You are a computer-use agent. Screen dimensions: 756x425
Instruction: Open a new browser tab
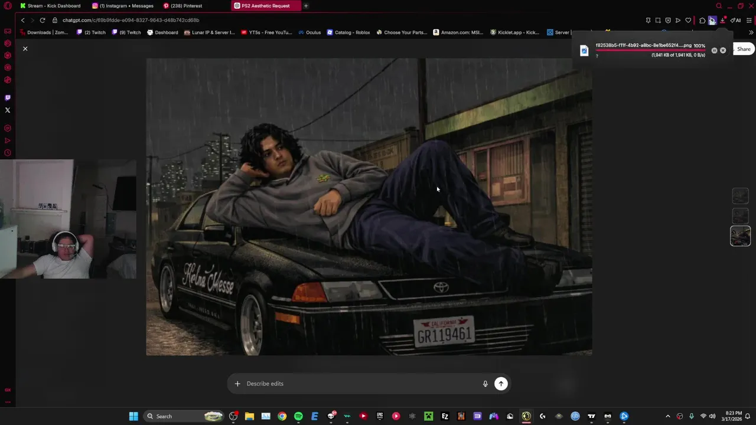306,6
